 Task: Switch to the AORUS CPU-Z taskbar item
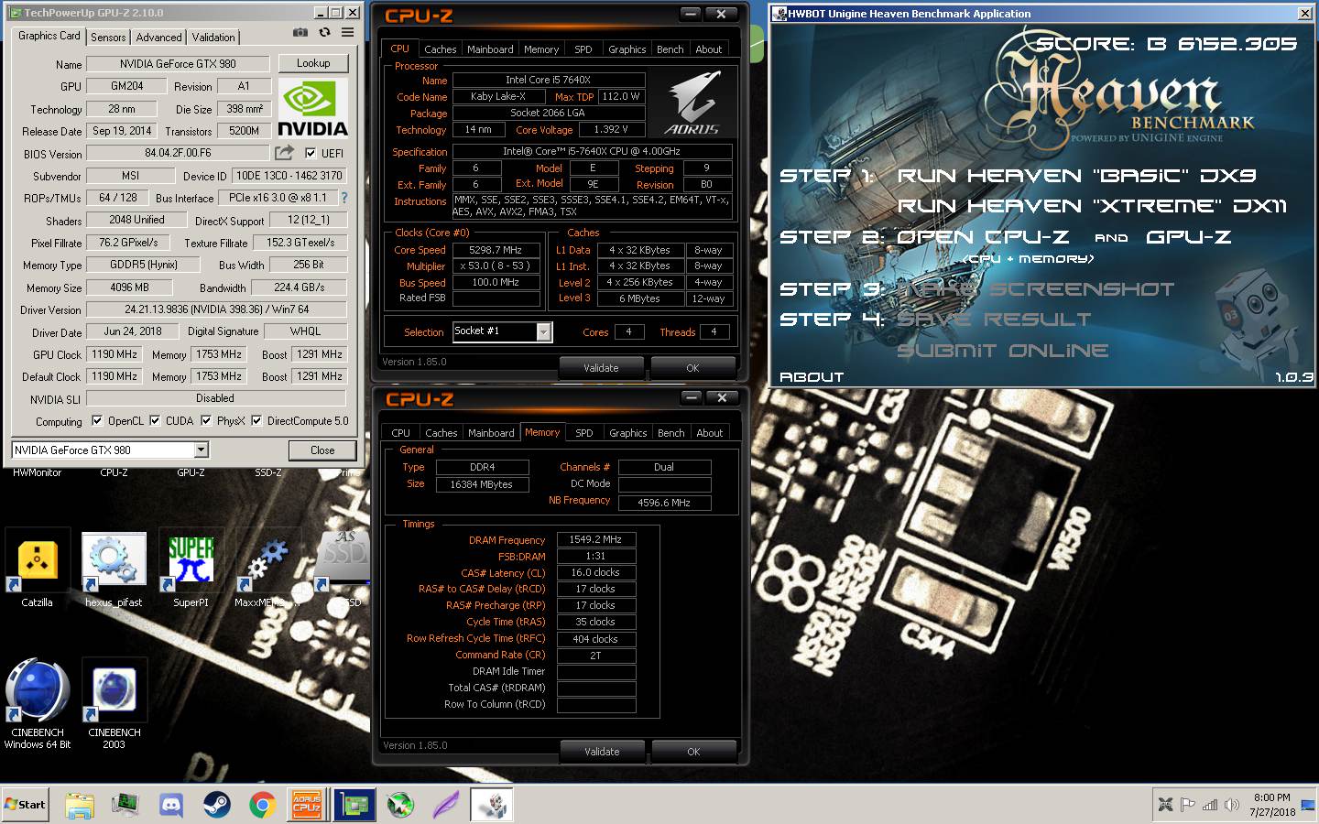tap(307, 805)
